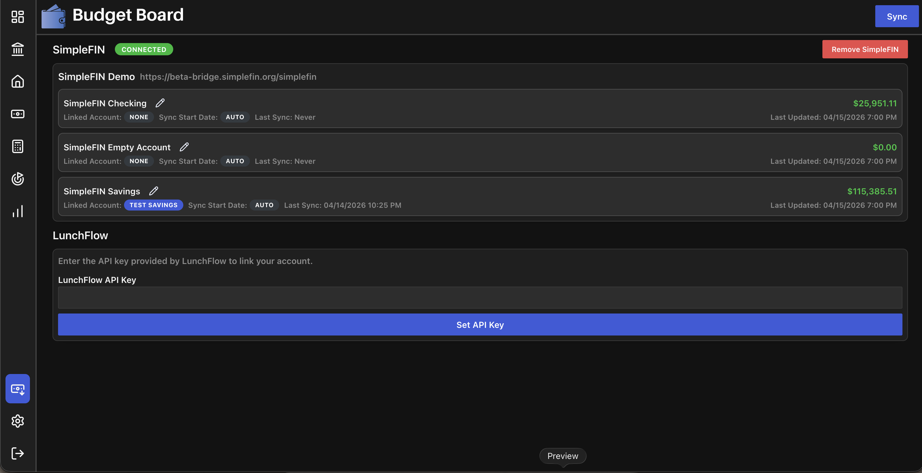
Task: Click TEST SAVINGS linked account badge
Action: click(154, 205)
